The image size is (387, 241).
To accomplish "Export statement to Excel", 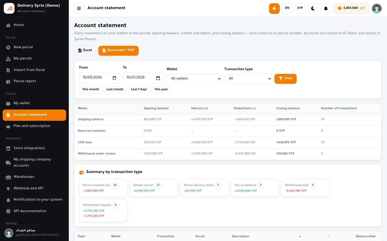I will coord(85,50).
